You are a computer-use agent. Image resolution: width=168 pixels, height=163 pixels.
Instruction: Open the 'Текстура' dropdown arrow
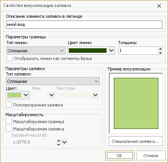pos(95,95)
